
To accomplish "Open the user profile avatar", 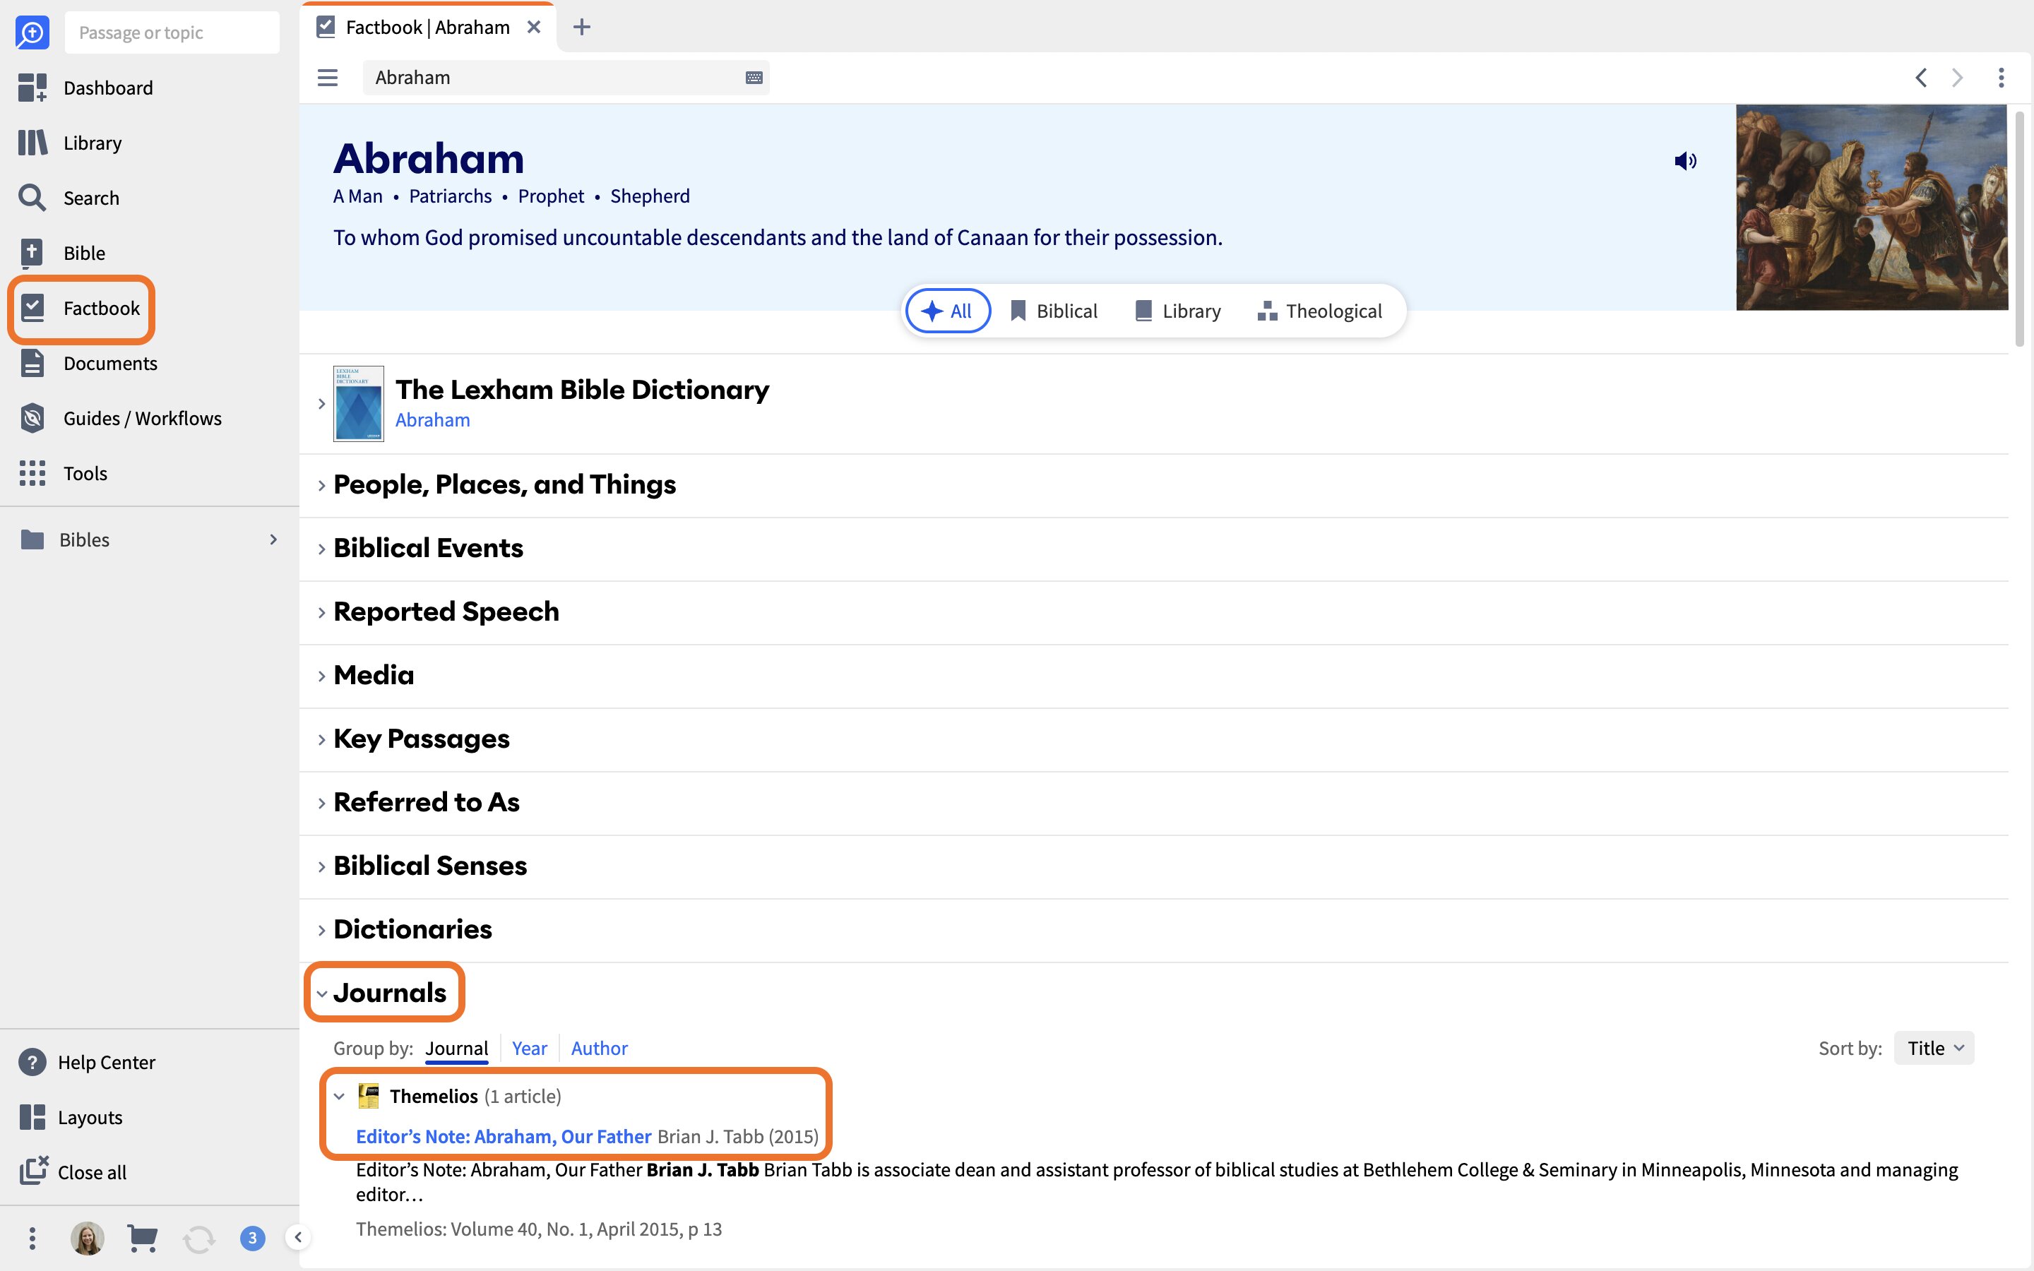I will [x=88, y=1239].
